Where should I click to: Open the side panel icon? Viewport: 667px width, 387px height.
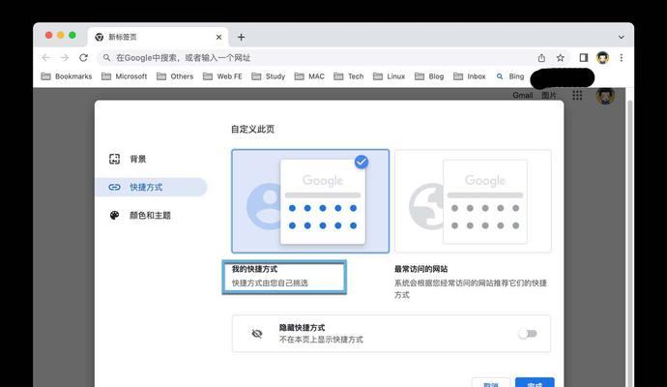click(584, 57)
